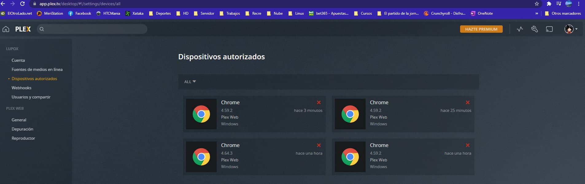This screenshot has width=585, height=184.
Task: Click Chrome thumbnail of bottom-right 4.59.2 device
Action: point(350,157)
